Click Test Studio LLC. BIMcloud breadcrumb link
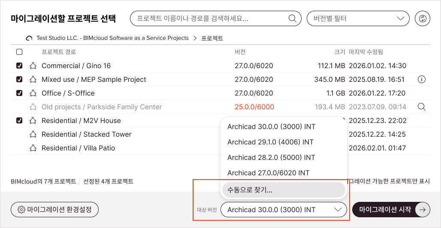 coord(112,38)
